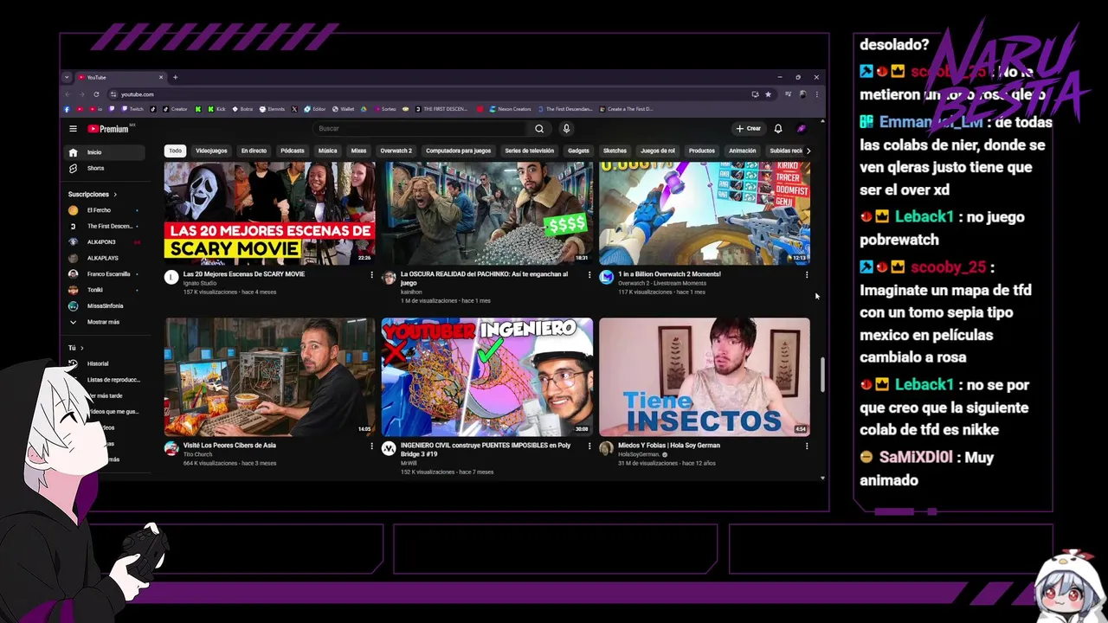Click the YouTube Premium logo
Image resolution: width=1108 pixels, height=623 pixels.
click(x=108, y=129)
